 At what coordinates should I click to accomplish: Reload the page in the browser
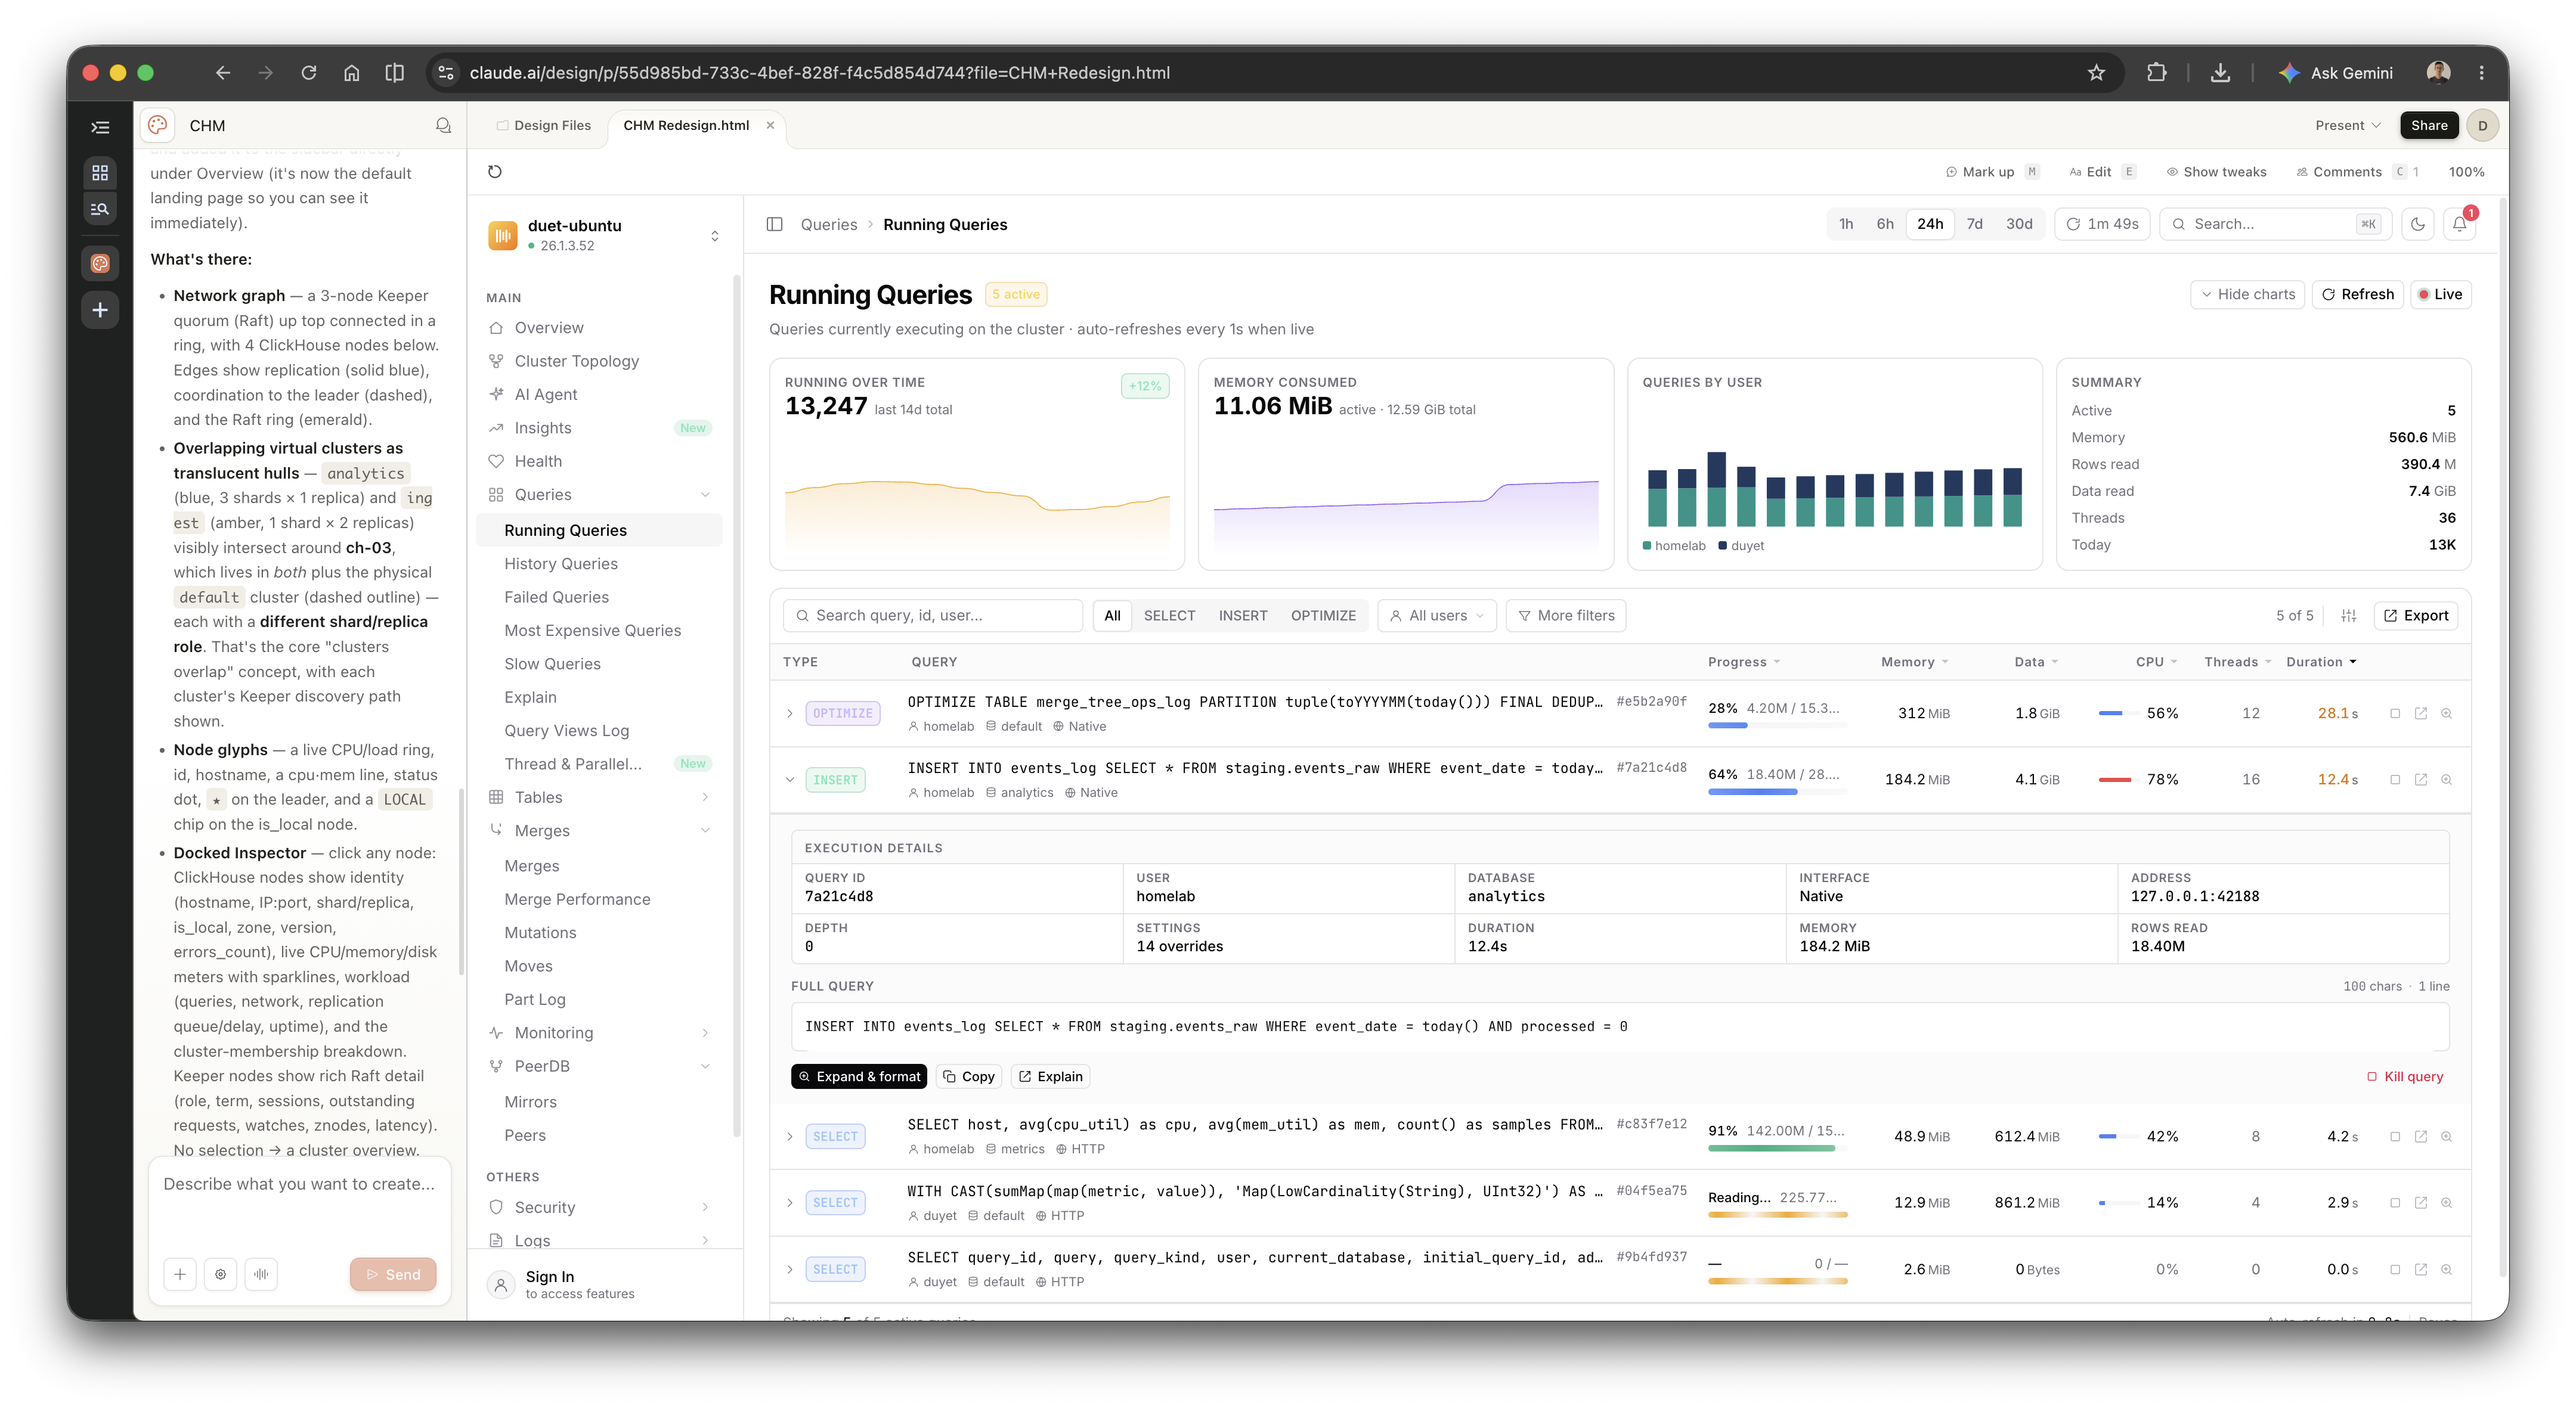coord(309,73)
